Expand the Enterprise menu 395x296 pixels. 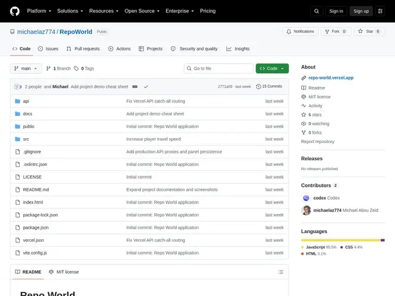point(180,11)
